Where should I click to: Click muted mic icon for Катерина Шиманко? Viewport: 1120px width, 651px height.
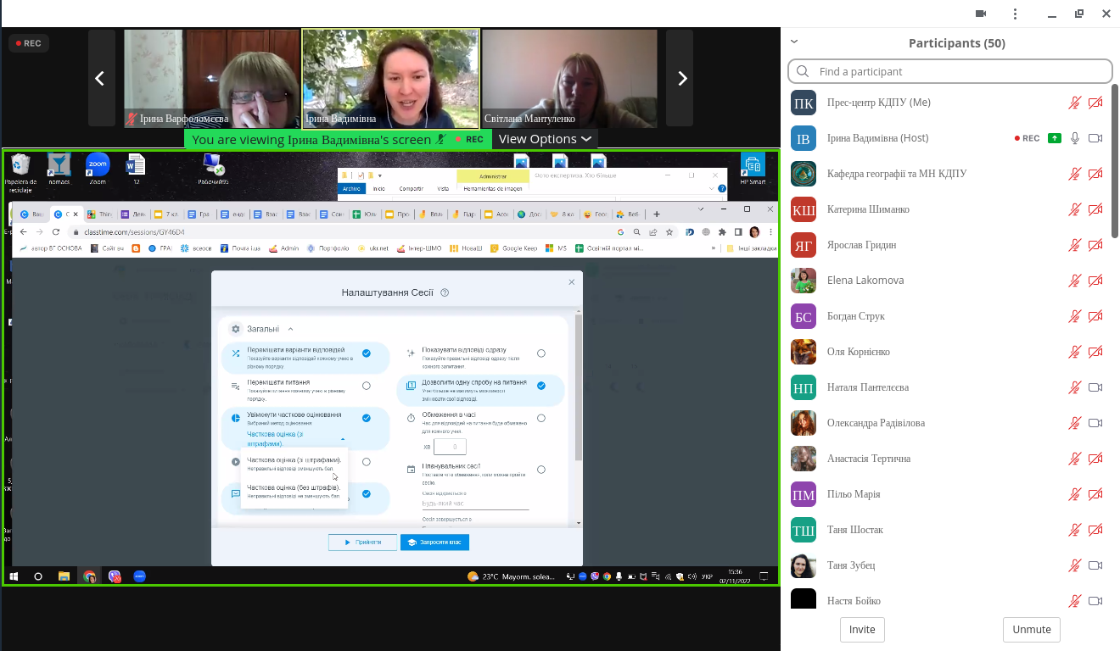[x=1075, y=209]
